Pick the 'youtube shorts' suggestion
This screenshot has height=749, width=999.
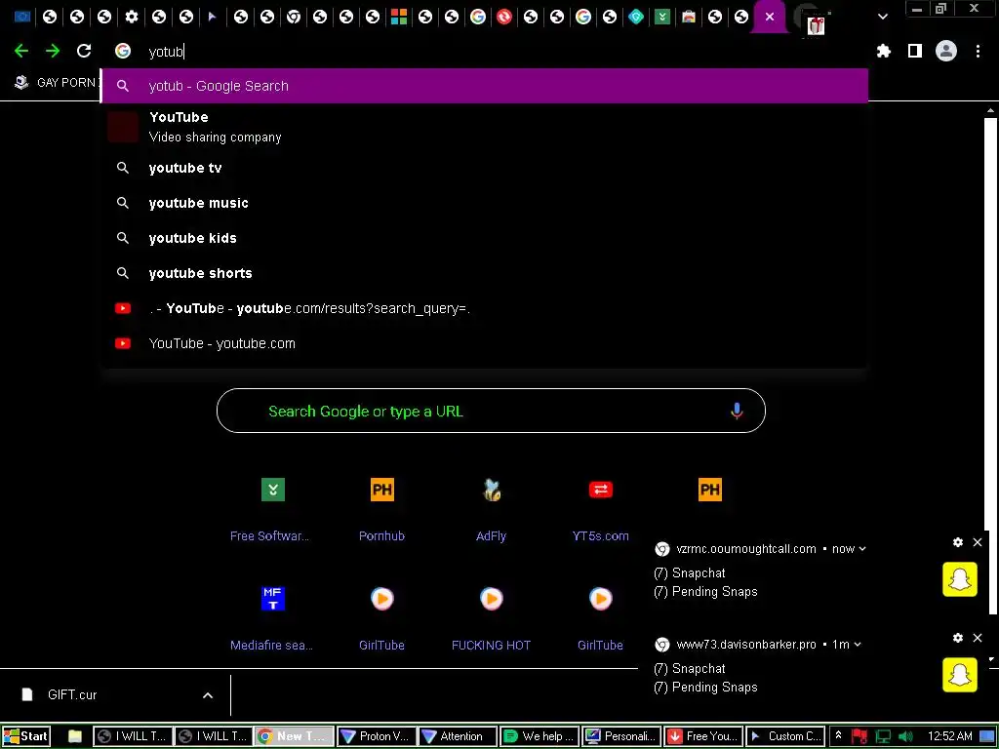click(x=485, y=273)
